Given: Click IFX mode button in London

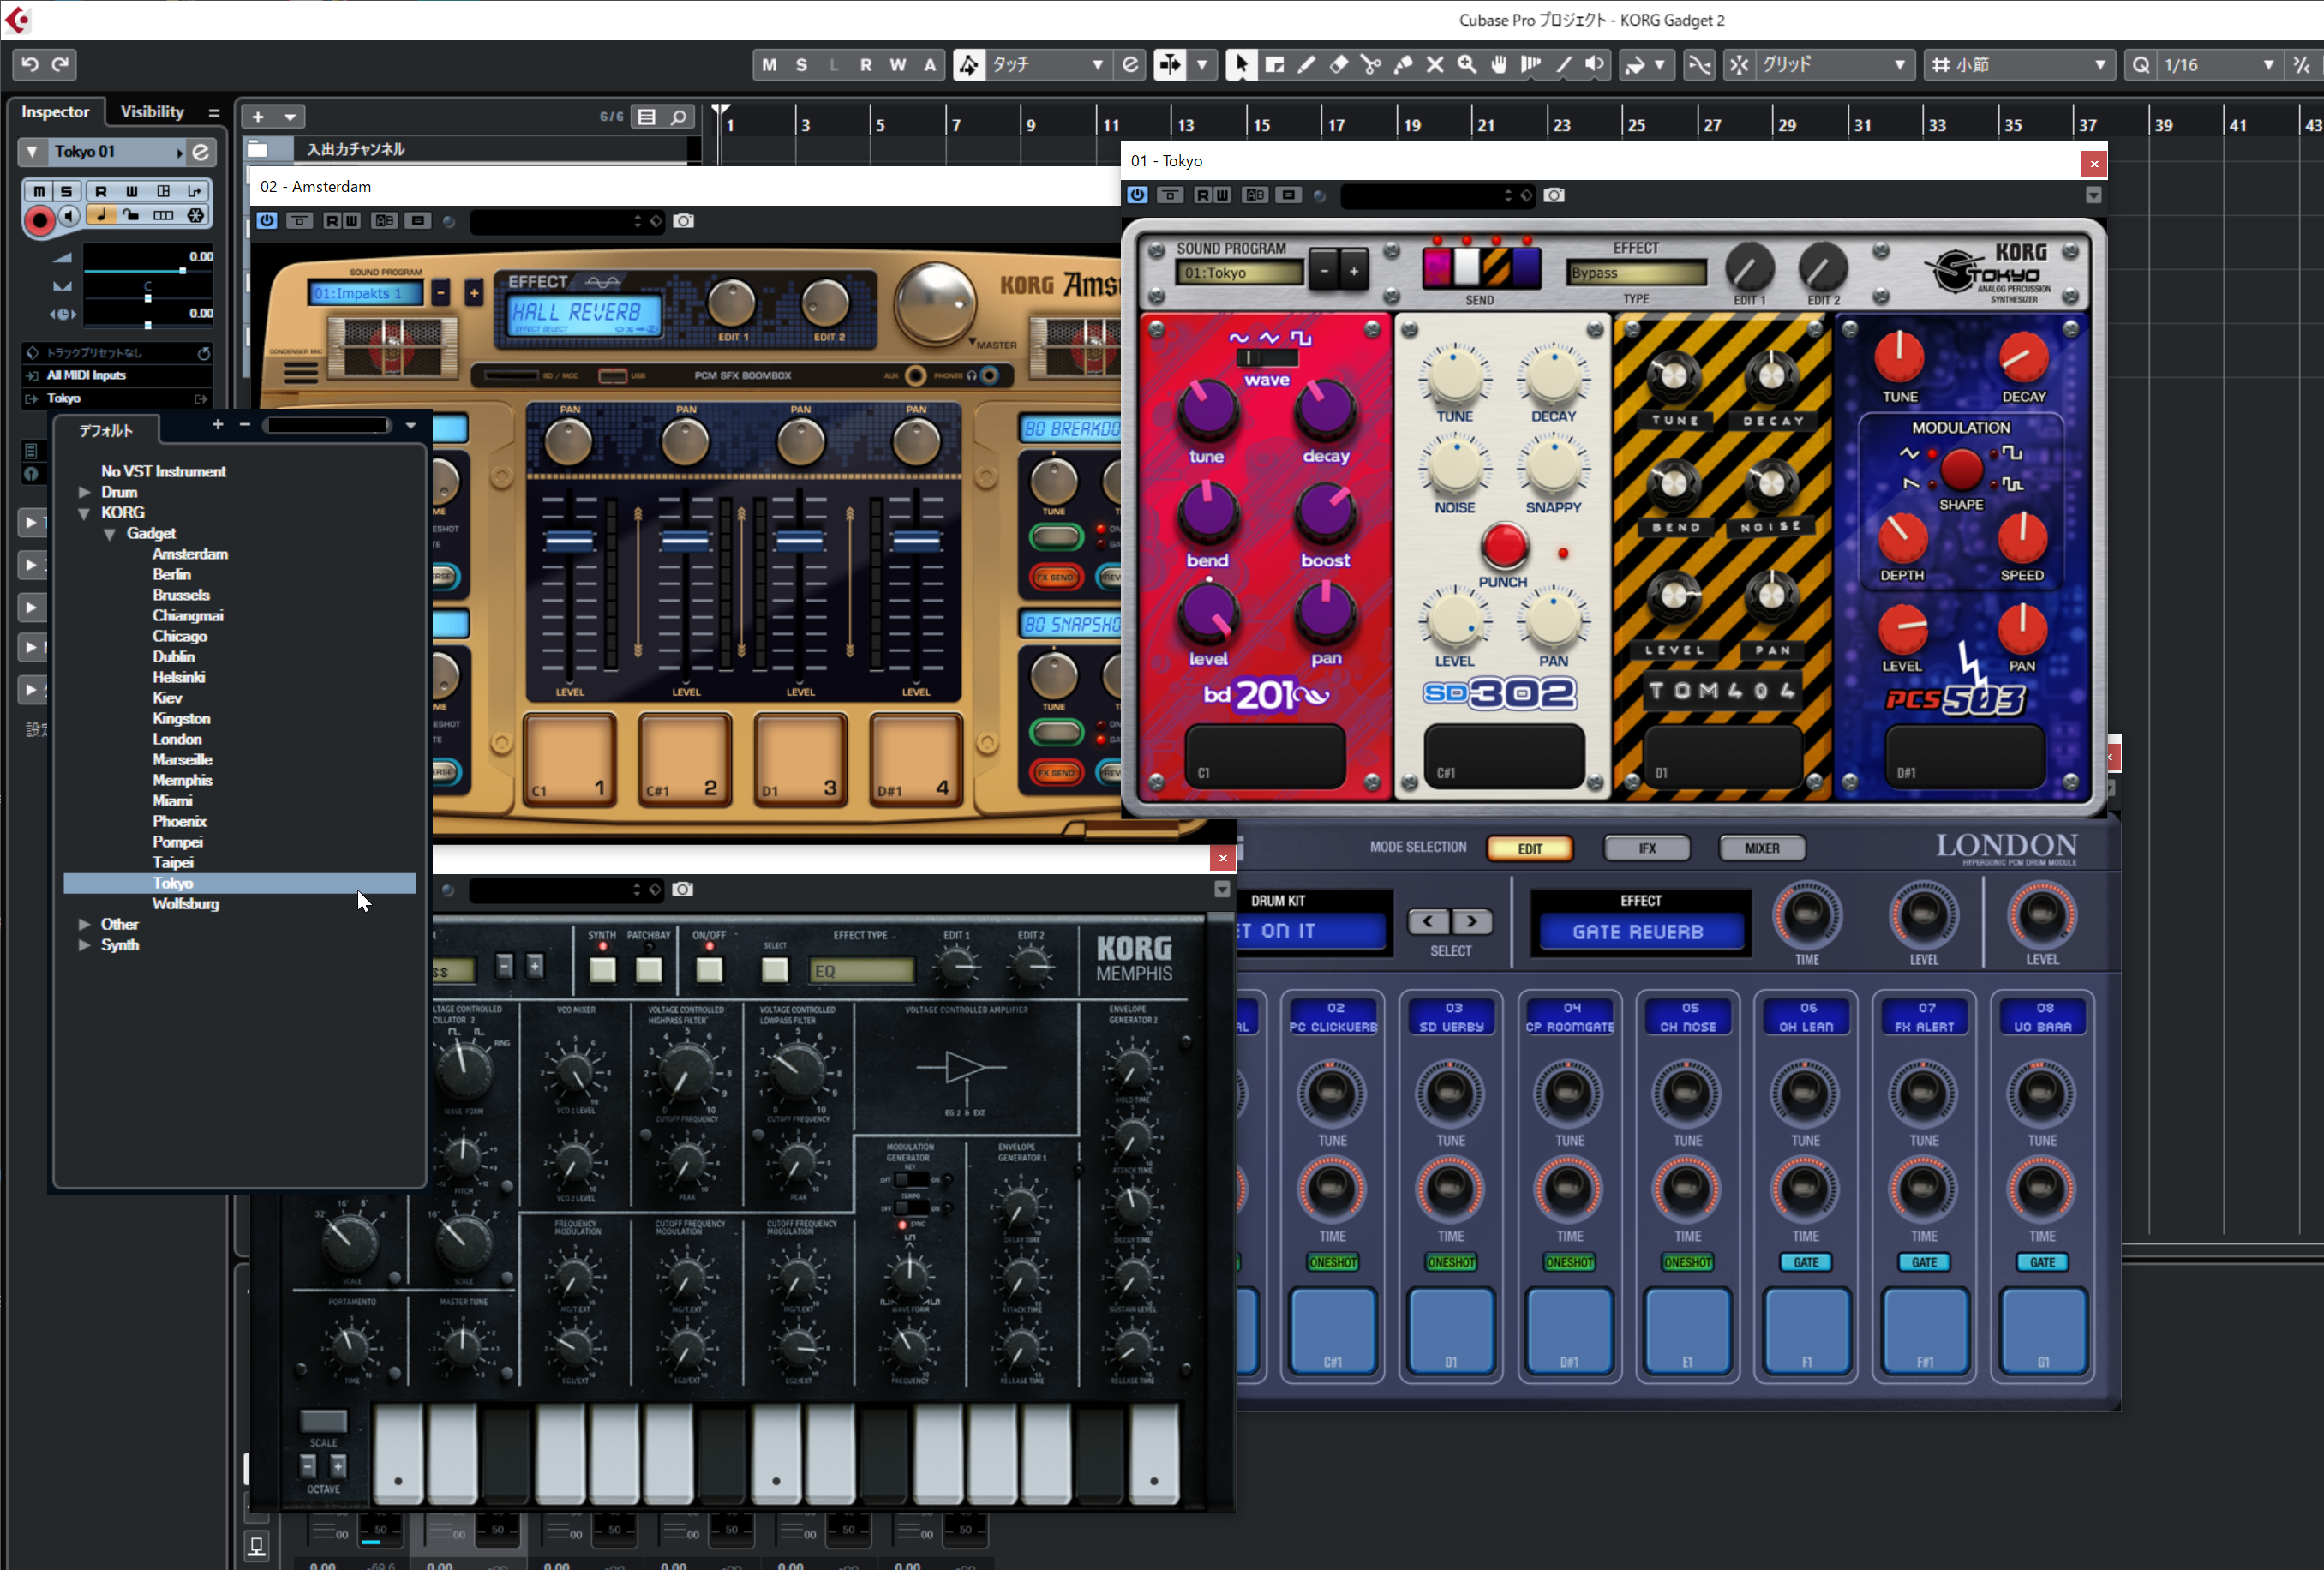Looking at the screenshot, I should pyautogui.click(x=1647, y=849).
